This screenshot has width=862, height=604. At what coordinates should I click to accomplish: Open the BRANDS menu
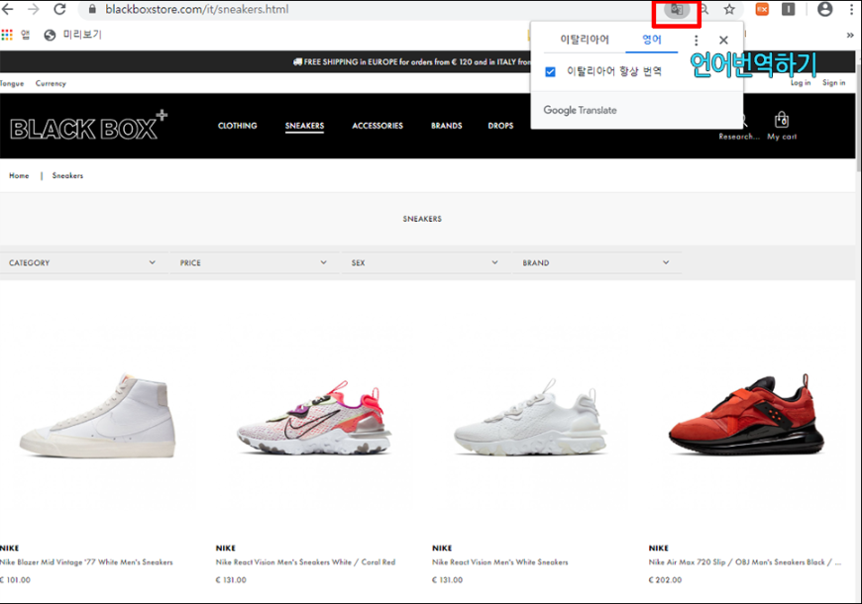coord(447,126)
